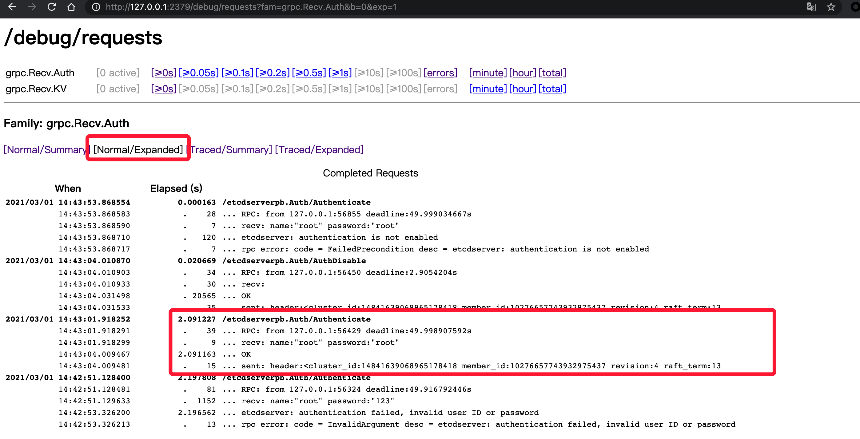Click timestamp 2021/03/01 14:43:53.868554
This screenshot has width=860, height=439.
pyautogui.click(x=68, y=203)
